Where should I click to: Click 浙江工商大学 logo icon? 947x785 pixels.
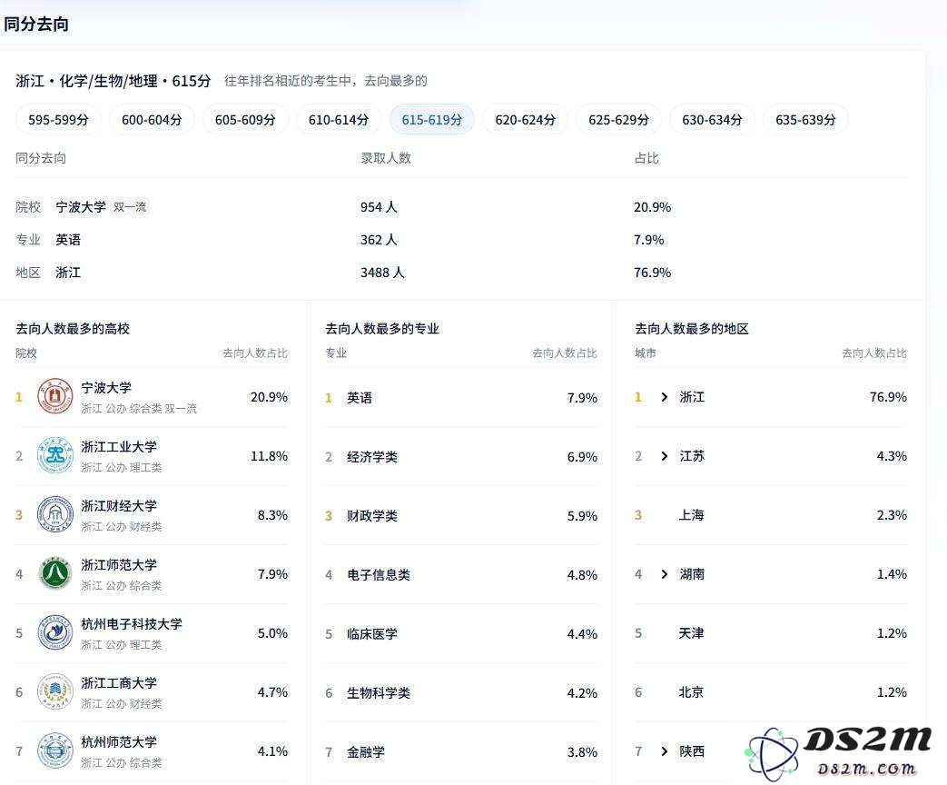(55, 692)
